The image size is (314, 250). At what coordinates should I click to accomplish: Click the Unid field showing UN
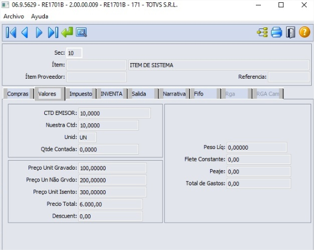coord(87,137)
